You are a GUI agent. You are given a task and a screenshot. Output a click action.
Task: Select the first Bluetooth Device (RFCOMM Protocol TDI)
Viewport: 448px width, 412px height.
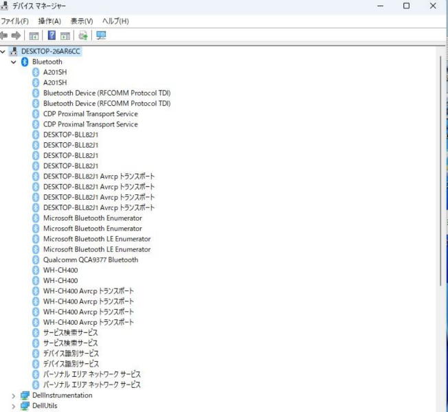(x=107, y=93)
